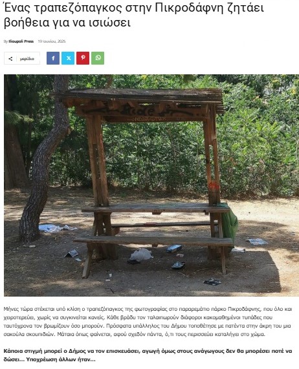Image resolution: width=299 pixels, height=369 pixels.
Task: Click the μερίδιο share label
Action: (27, 59)
